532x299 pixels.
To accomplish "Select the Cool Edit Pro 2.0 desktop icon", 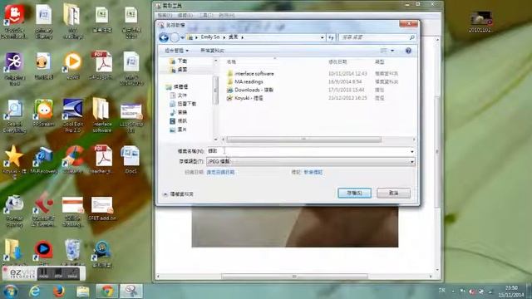I will pos(73,115).
